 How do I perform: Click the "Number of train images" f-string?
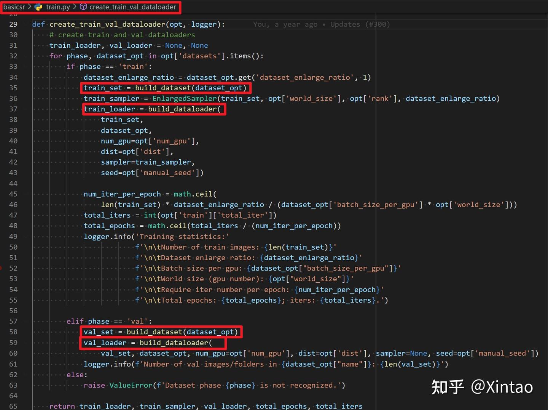coord(236,247)
